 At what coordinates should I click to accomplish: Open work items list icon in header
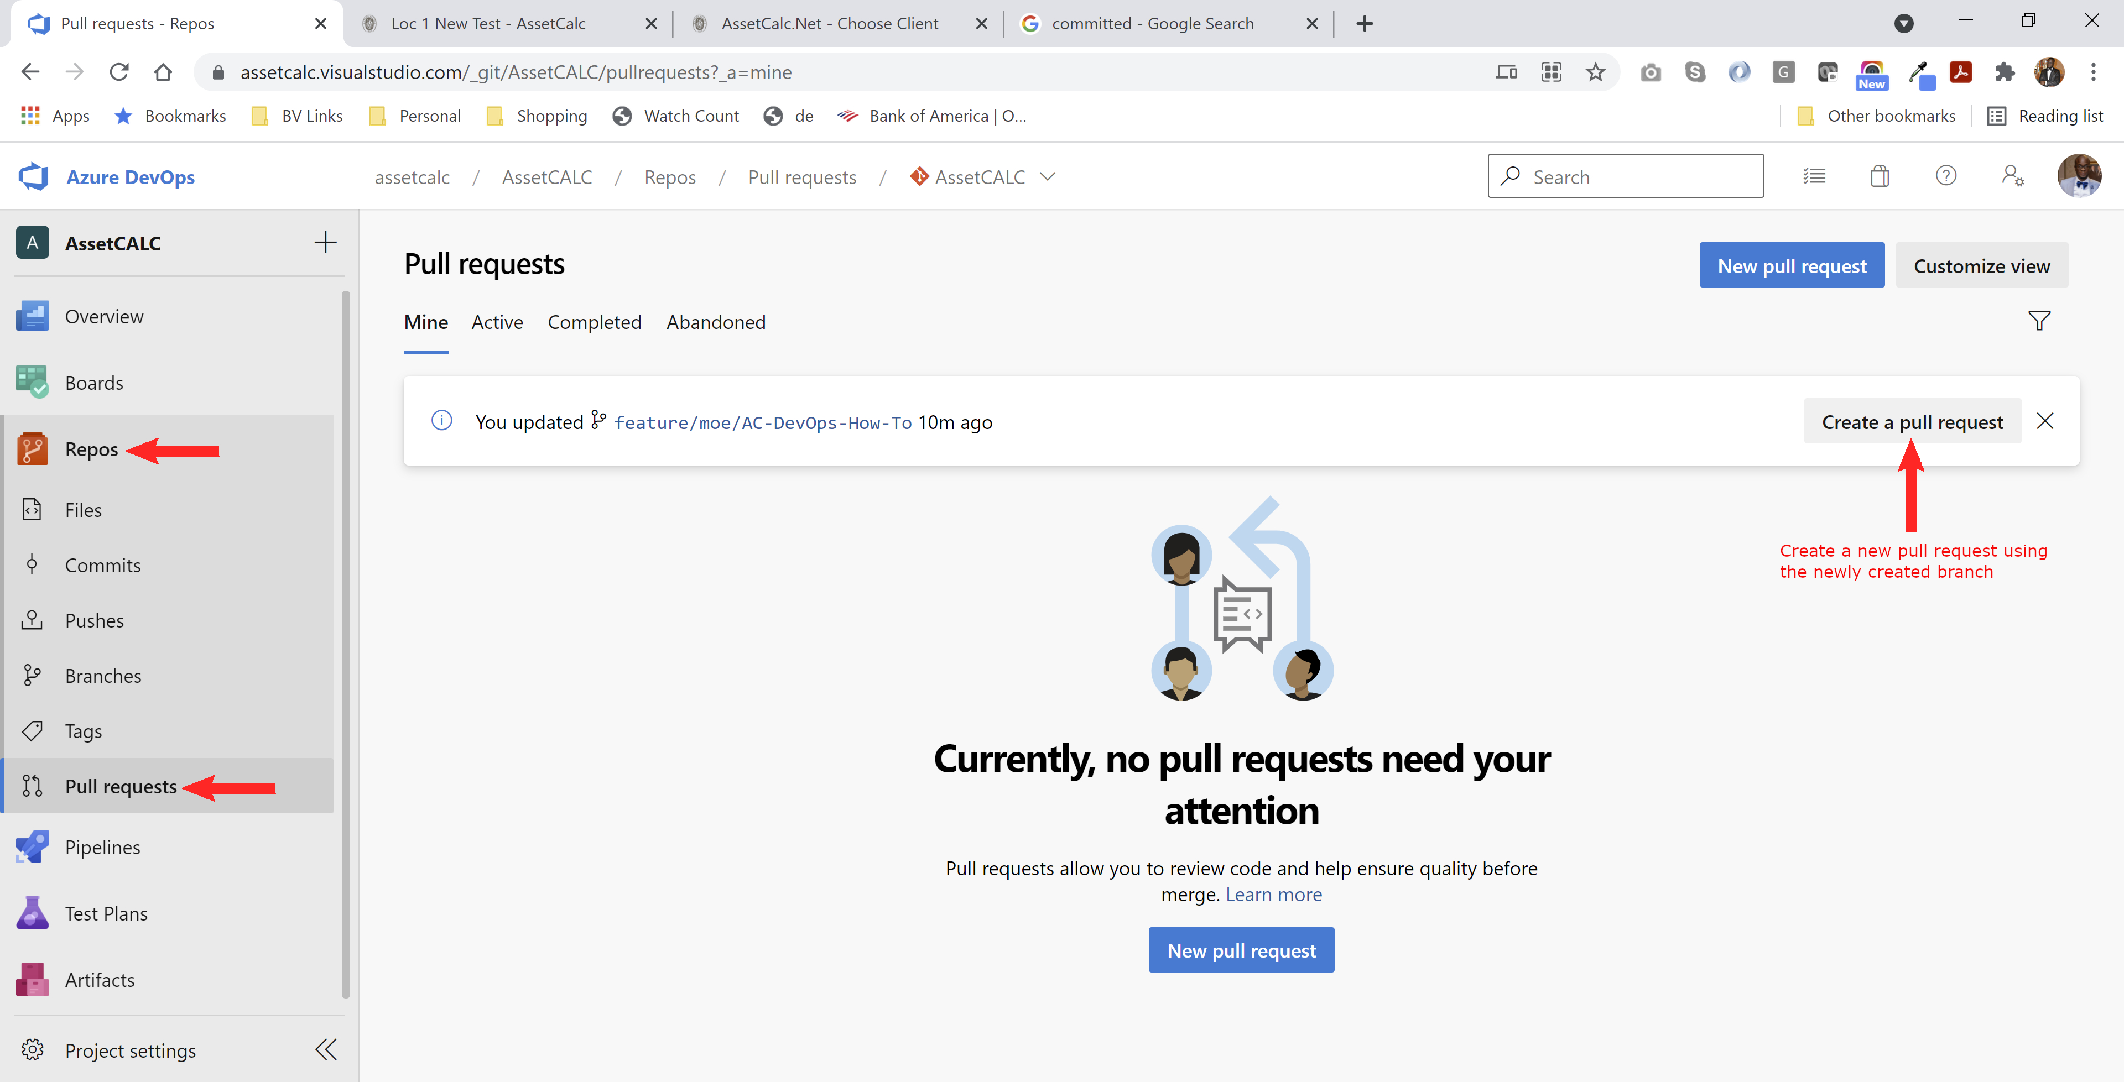(x=1814, y=175)
